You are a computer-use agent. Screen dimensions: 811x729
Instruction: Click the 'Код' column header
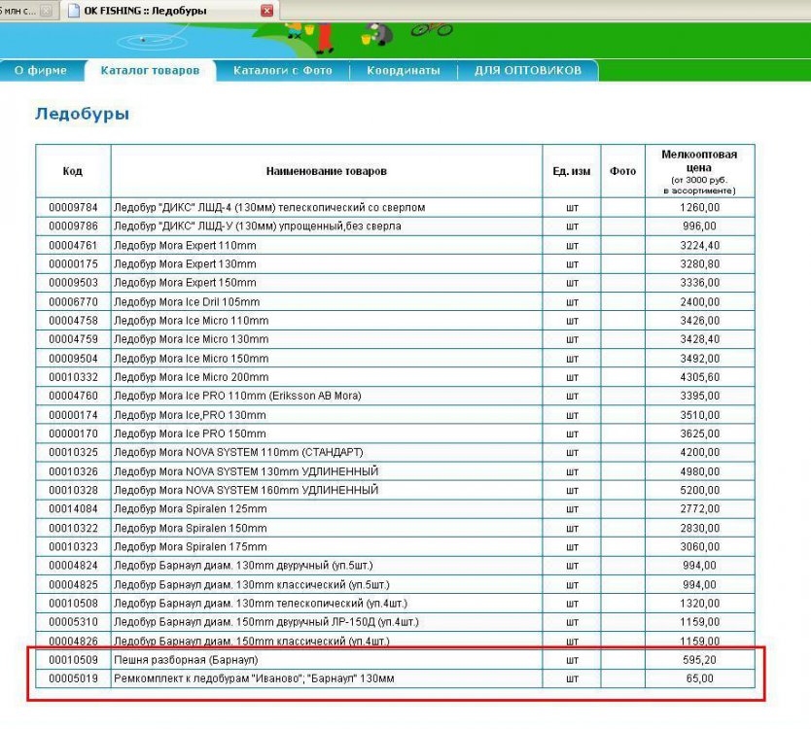73,171
